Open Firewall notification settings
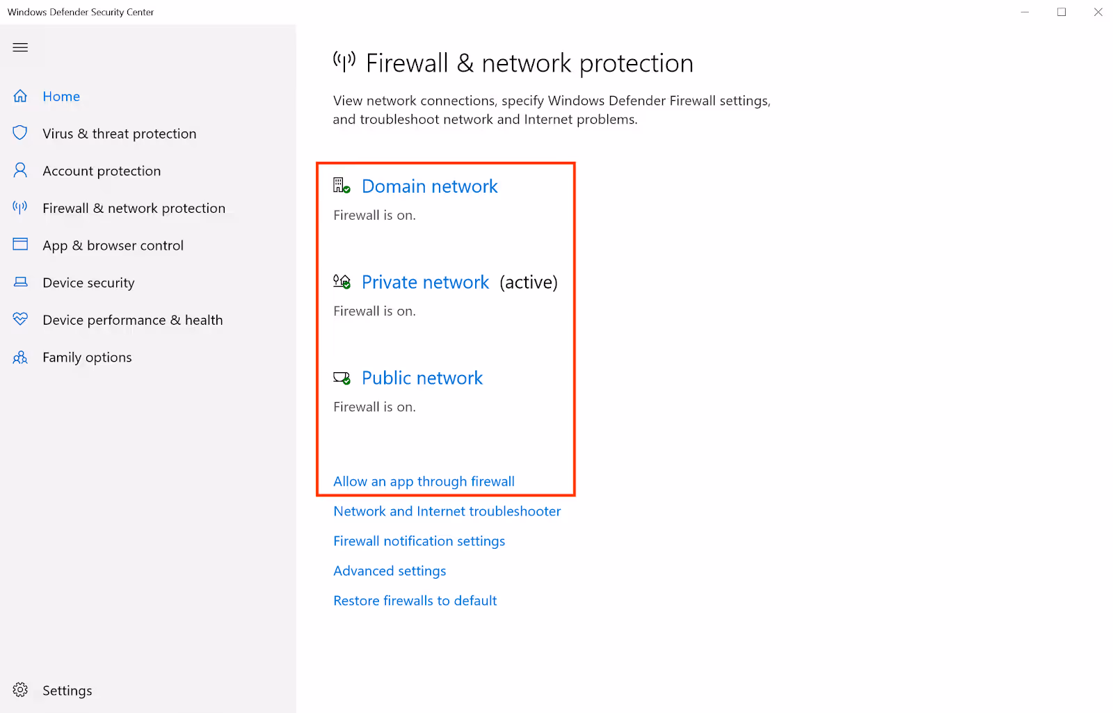The width and height of the screenshot is (1113, 713). click(x=419, y=541)
